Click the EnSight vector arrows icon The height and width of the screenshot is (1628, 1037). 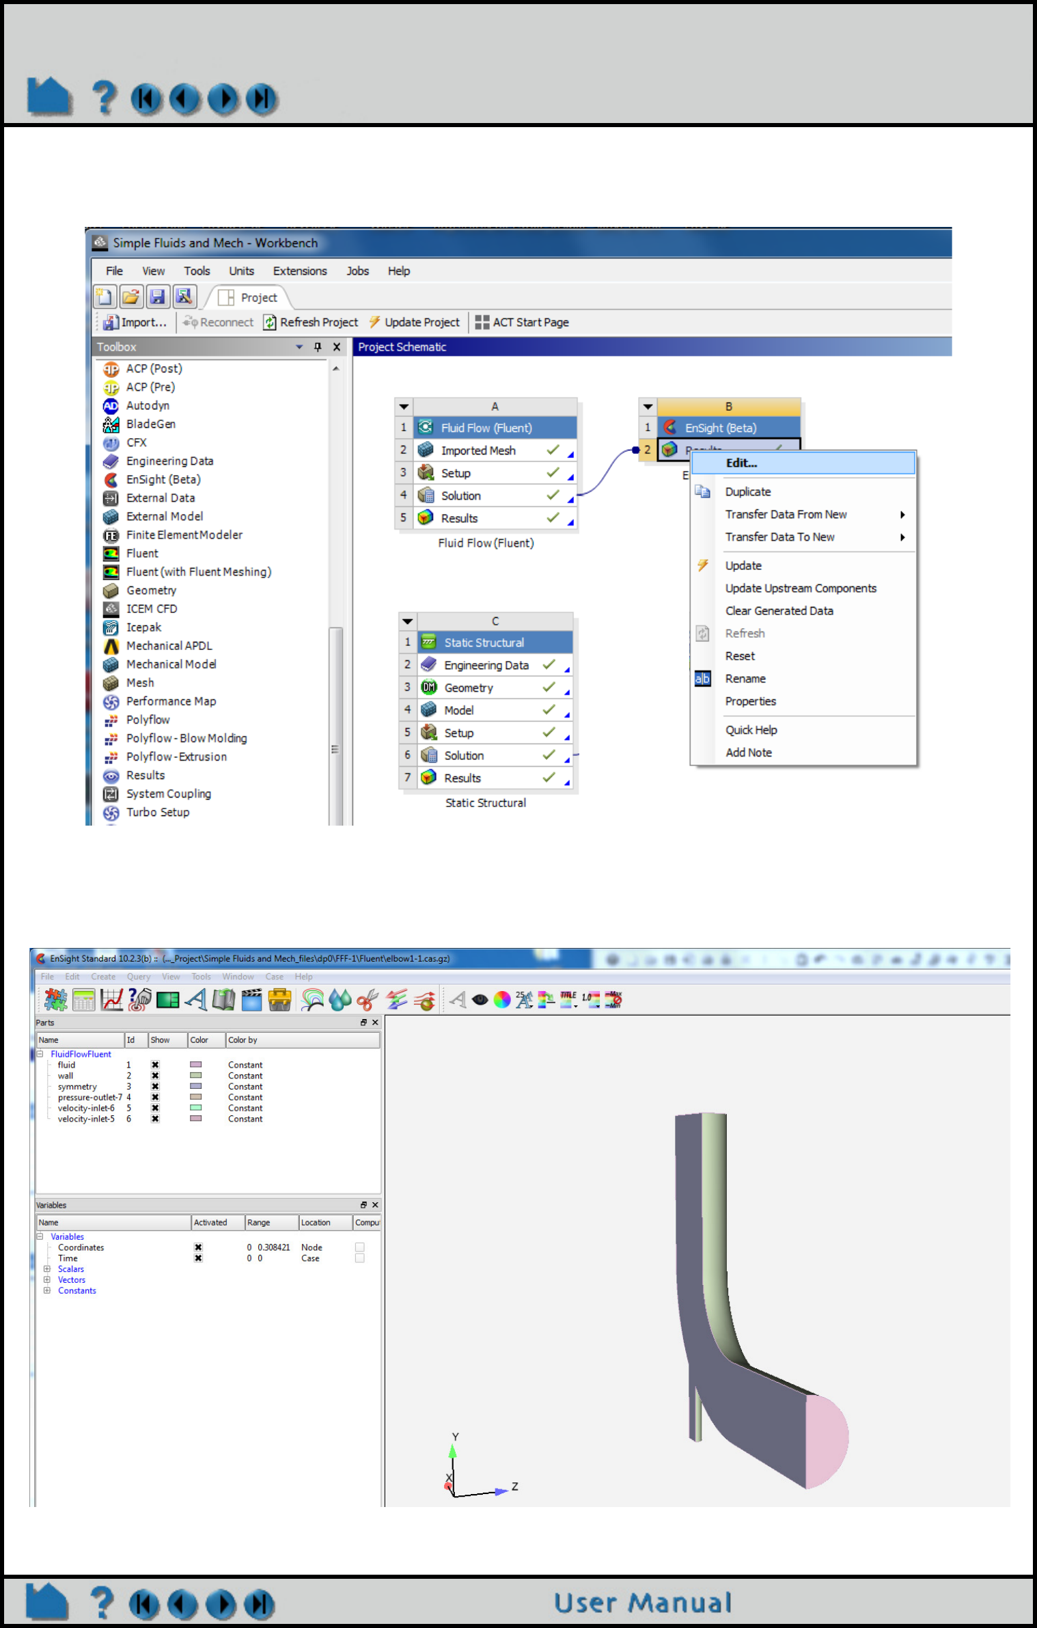pyautogui.click(x=396, y=1000)
